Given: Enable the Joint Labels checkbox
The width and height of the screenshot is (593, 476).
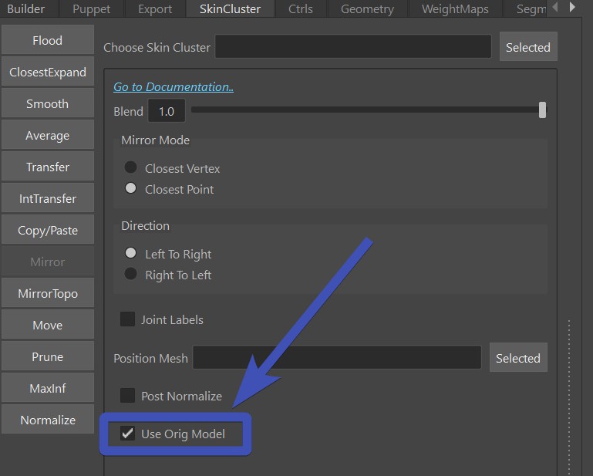Looking at the screenshot, I should click(128, 319).
